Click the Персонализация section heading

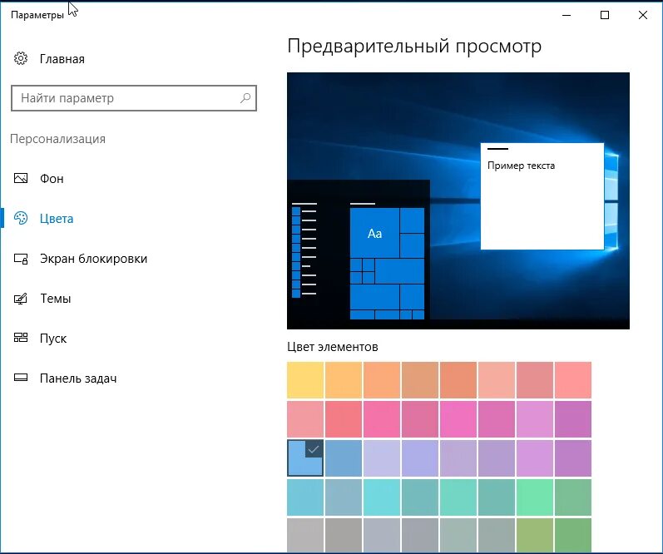(x=58, y=139)
